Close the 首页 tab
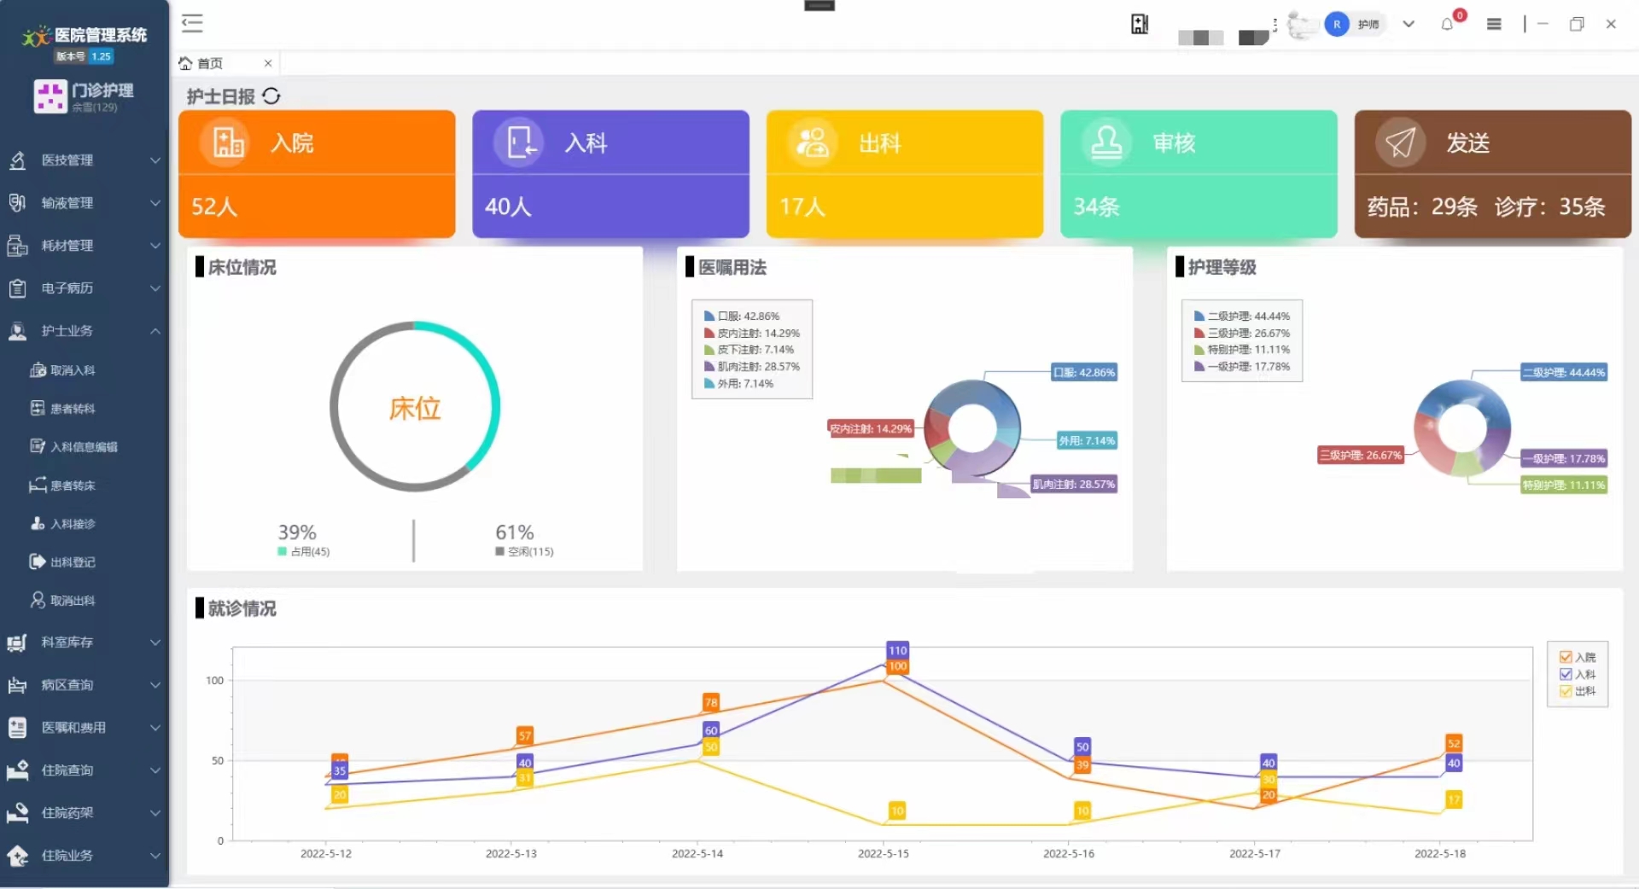1639x889 pixels. coord(268,63)
